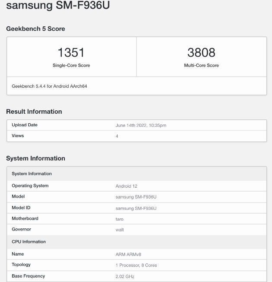Select the motherboard value taro
The height and width of the screenshot is (282, 272).
(119, 219)
